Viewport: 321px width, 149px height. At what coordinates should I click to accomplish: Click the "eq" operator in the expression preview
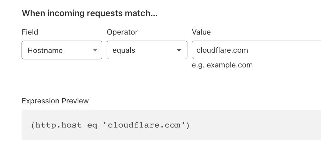[x=92, y=125]
